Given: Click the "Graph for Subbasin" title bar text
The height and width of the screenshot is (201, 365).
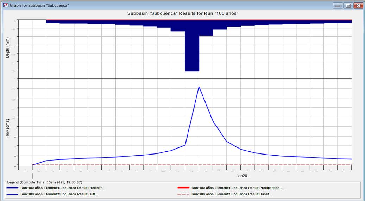Looking at the screenshot, I should coord(39,6).
